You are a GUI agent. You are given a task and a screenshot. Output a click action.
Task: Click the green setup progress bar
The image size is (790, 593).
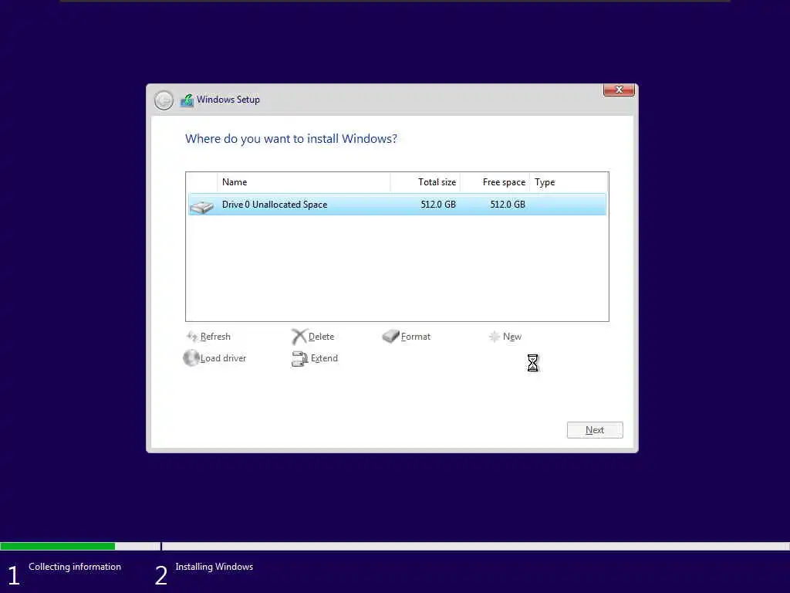[x=57, y=546]
